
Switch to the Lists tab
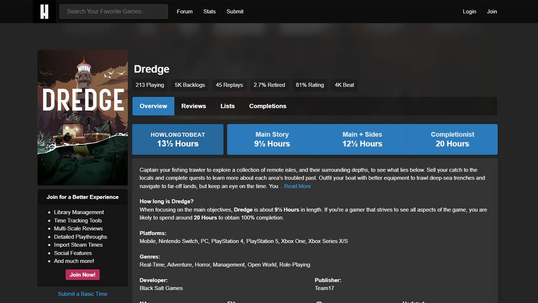click(x=227, y=106)
